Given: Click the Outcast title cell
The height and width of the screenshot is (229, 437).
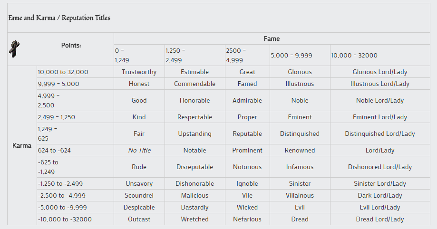Looking at the screenshot, I should [x=139, y=219].
